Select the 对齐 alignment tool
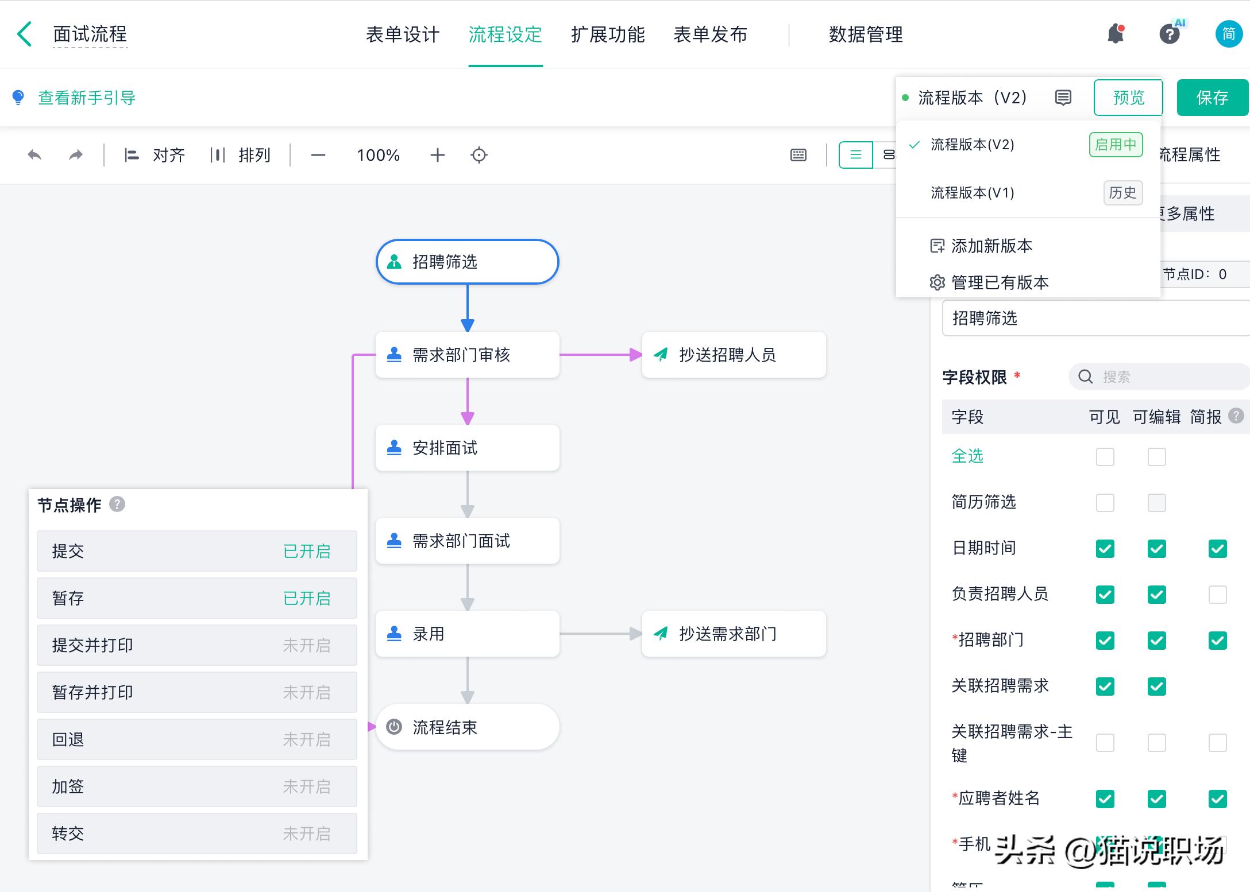This screenshot has height=892, width=1250. [154, 155]
